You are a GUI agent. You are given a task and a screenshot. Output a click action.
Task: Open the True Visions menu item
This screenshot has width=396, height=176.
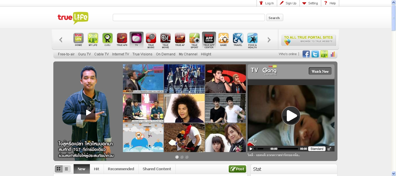(x=142, y=54)
